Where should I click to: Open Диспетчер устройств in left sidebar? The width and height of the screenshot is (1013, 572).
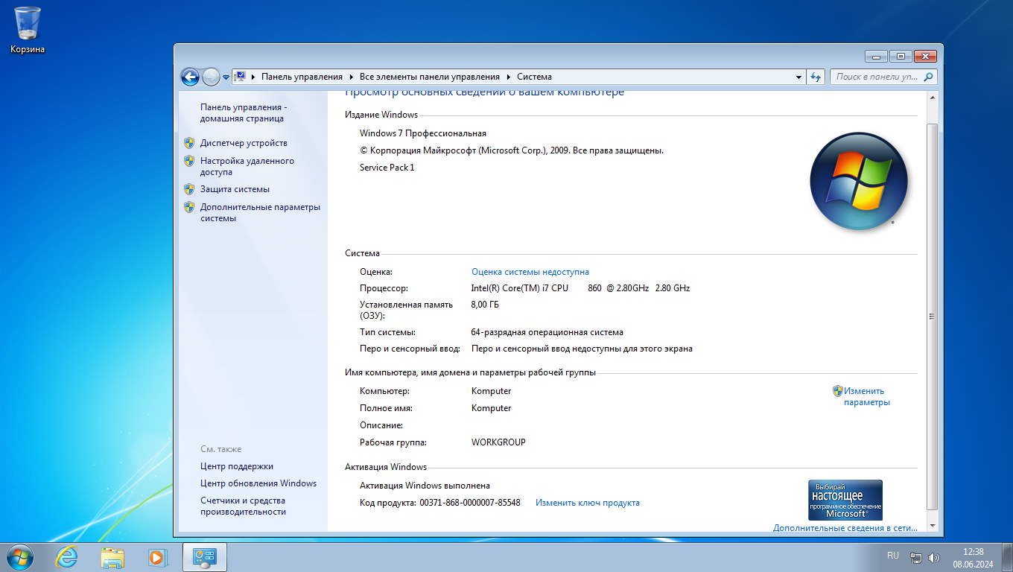click(243, 143)
